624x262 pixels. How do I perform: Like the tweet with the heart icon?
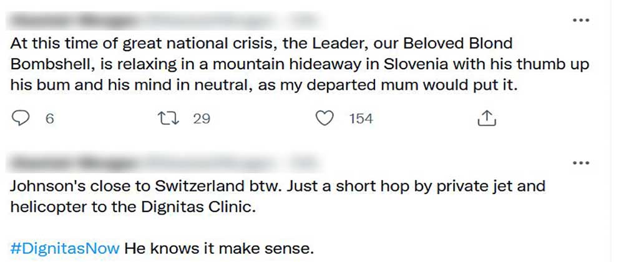(x=324, y=118)
